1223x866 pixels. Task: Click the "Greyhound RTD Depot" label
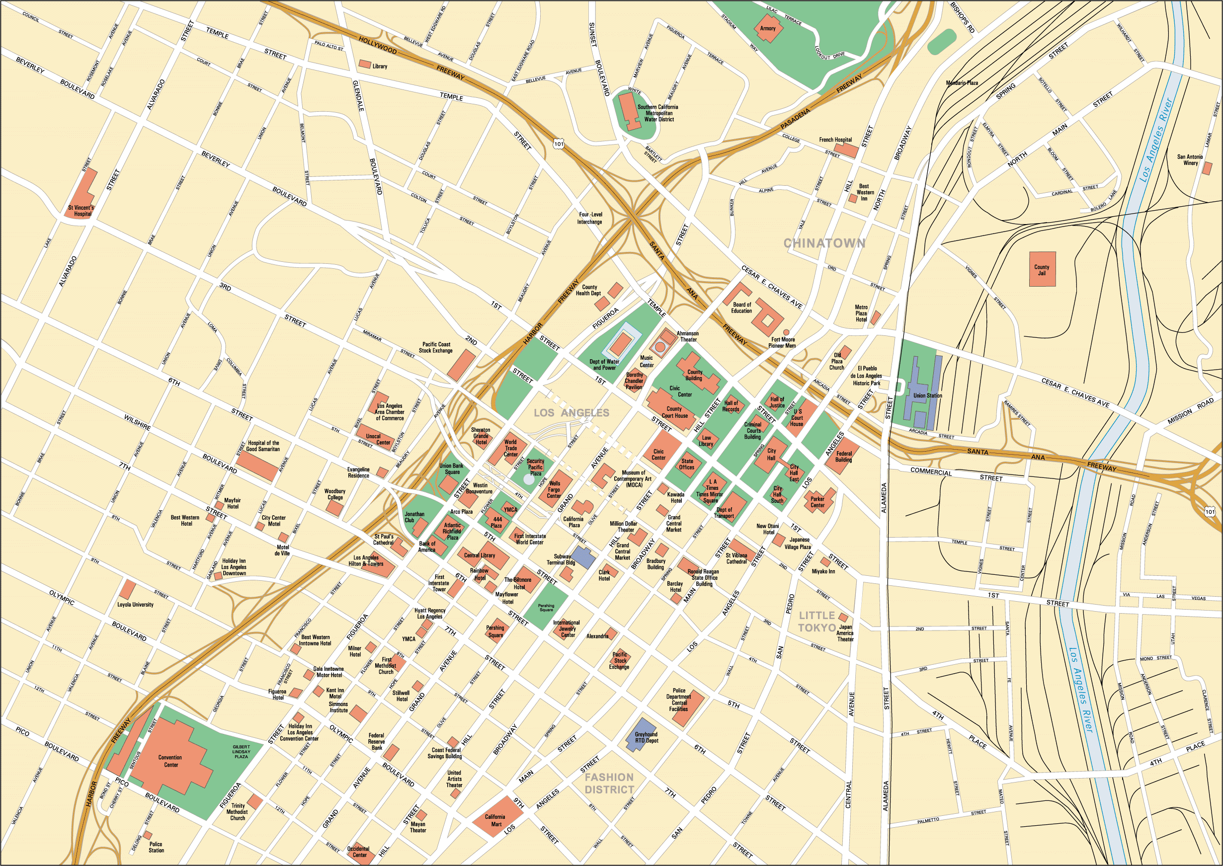pos(646,737)
